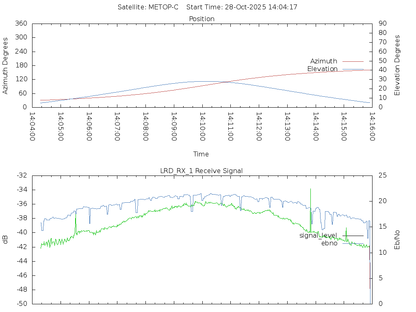
Task: Select the red Azimuth legend line sample
Action: pyautogui.click(x=353, y=61)
